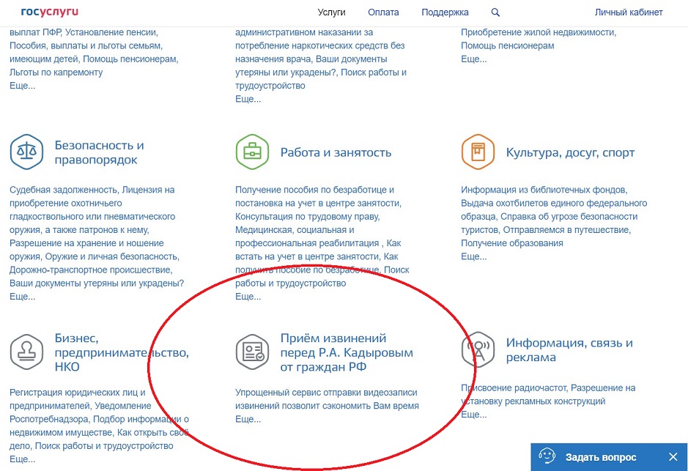The height and width of the screenshot is (471, 688).
Task: Click the chat assistant face icon
Action: pos(547,456)
